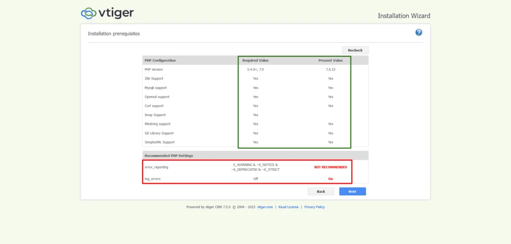
Task: Select the 'Imap Support' row label
Action: [x=155, y=115]
